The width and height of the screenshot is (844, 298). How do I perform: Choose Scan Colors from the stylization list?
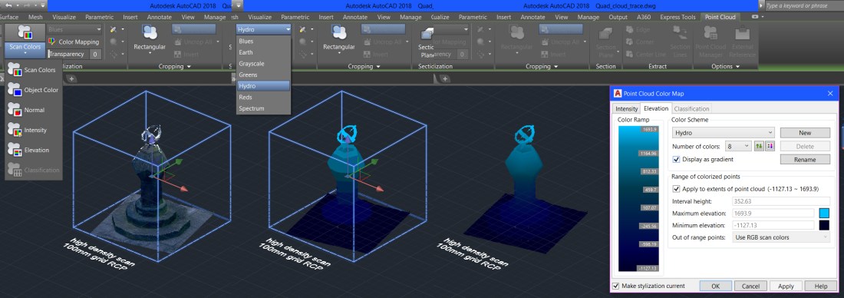coord(33,70)
